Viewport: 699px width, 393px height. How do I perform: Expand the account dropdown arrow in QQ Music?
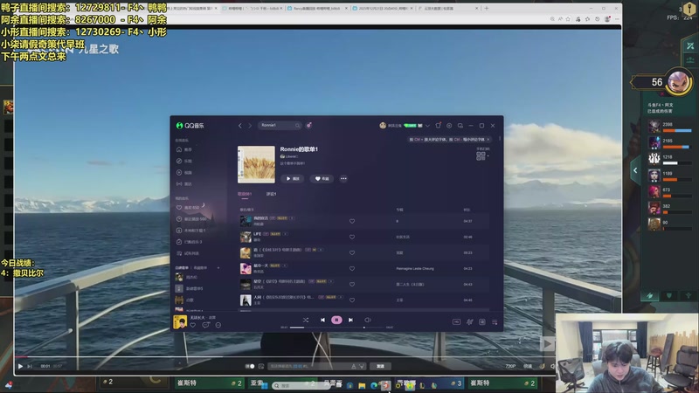tap(427, 126)
